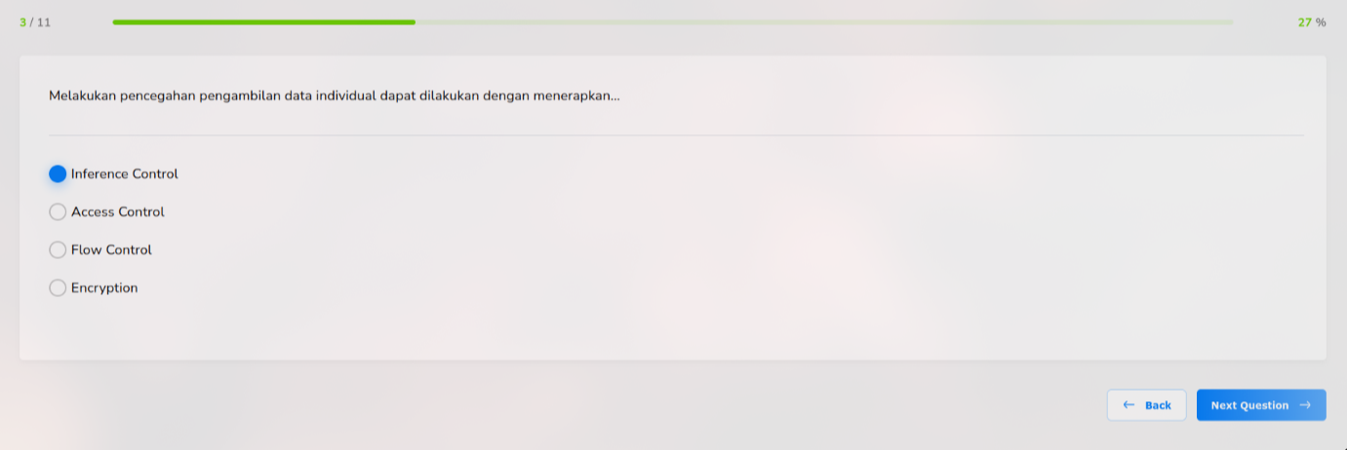Click the green filled part of progress bar

(x=263, y=21)
